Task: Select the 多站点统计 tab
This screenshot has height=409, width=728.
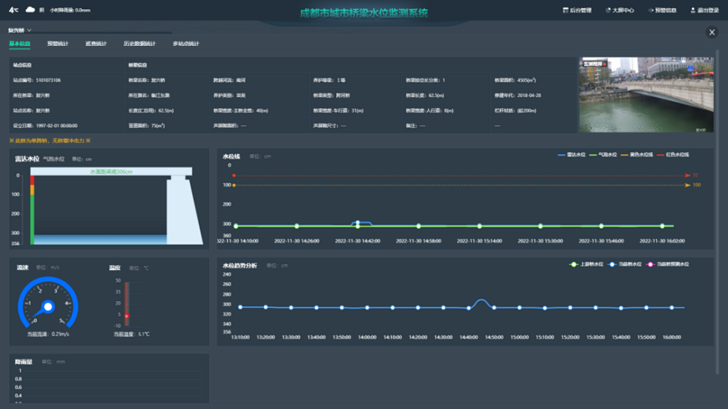Action: coord(186,44)
